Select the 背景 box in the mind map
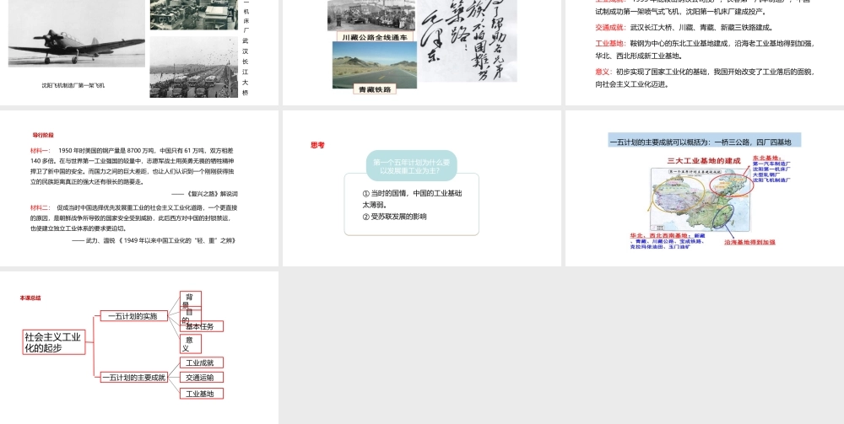Viewport: 844px width, 424px height. click(191, 300)
